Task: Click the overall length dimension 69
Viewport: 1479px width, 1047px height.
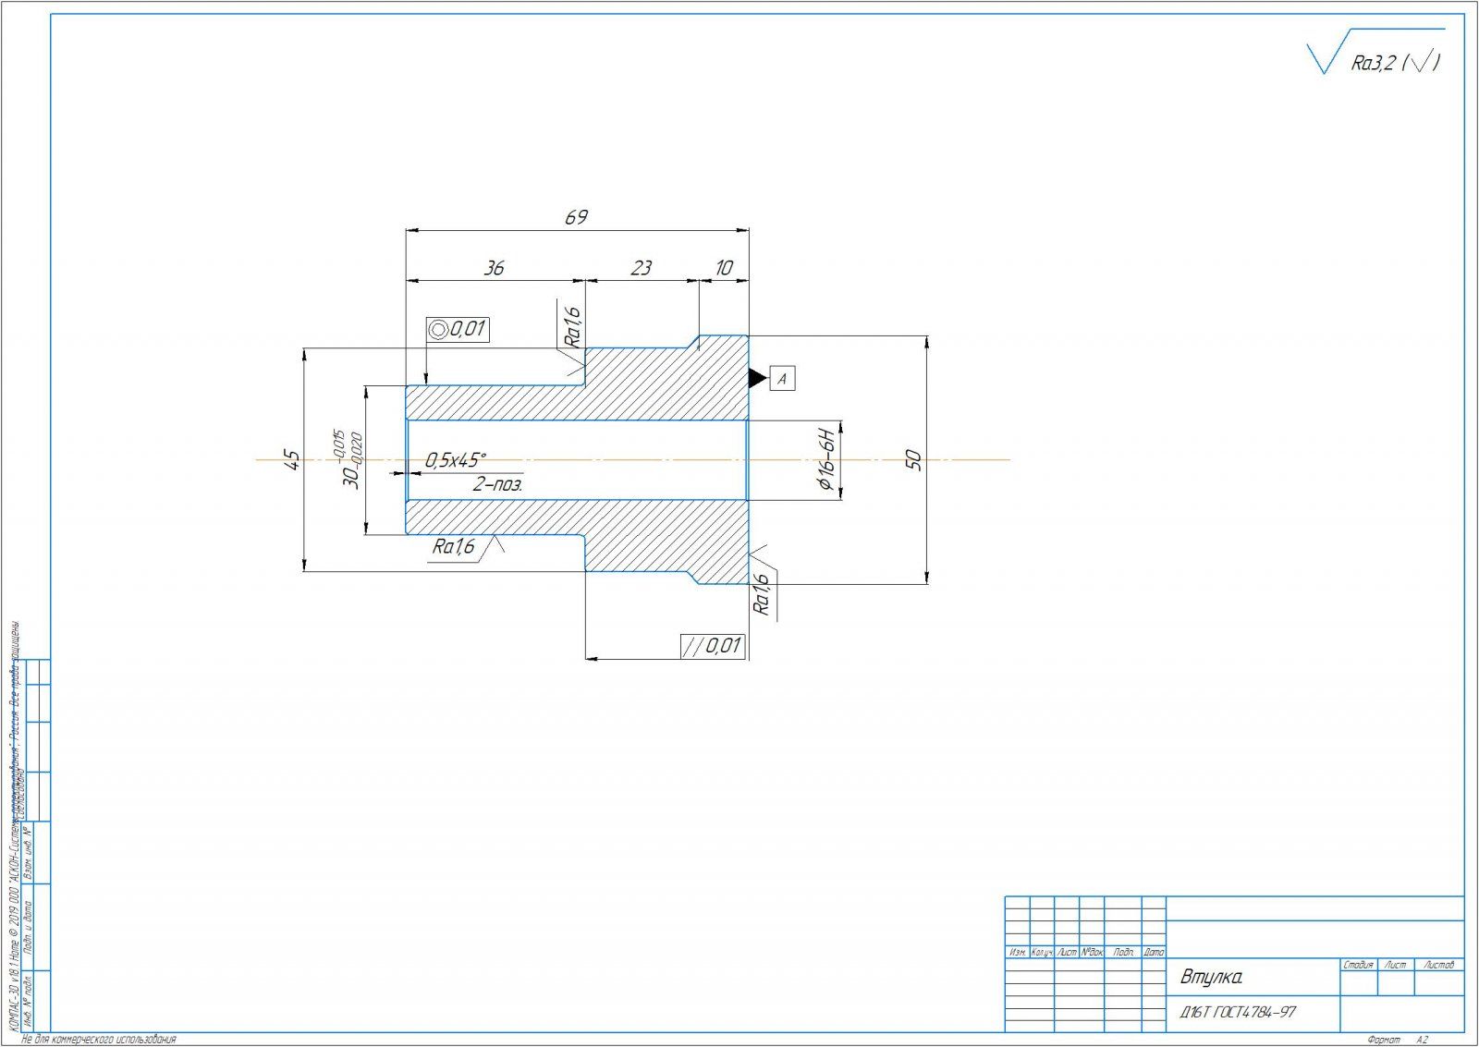Action: [576, 217]
